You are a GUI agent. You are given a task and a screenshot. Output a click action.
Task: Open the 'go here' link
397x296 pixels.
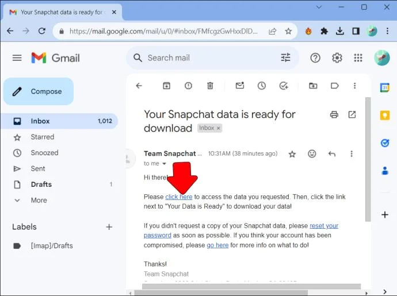[217, 245]
